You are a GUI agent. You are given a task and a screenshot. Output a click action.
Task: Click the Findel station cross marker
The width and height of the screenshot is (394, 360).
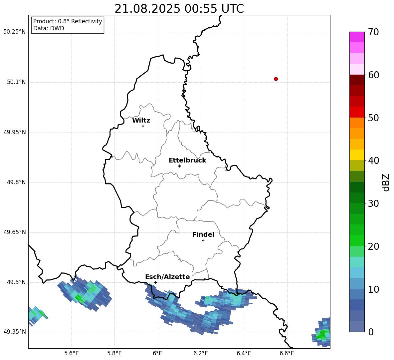pyautogui.click(x=203, y=240)
